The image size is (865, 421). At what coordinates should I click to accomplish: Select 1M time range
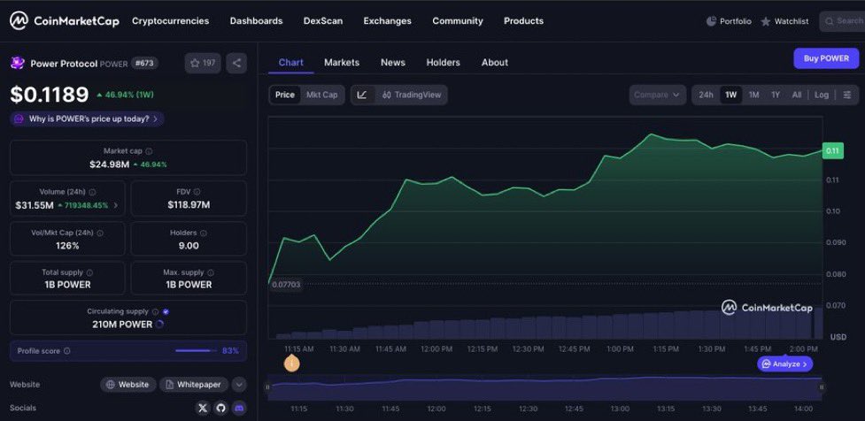(753, 95)
